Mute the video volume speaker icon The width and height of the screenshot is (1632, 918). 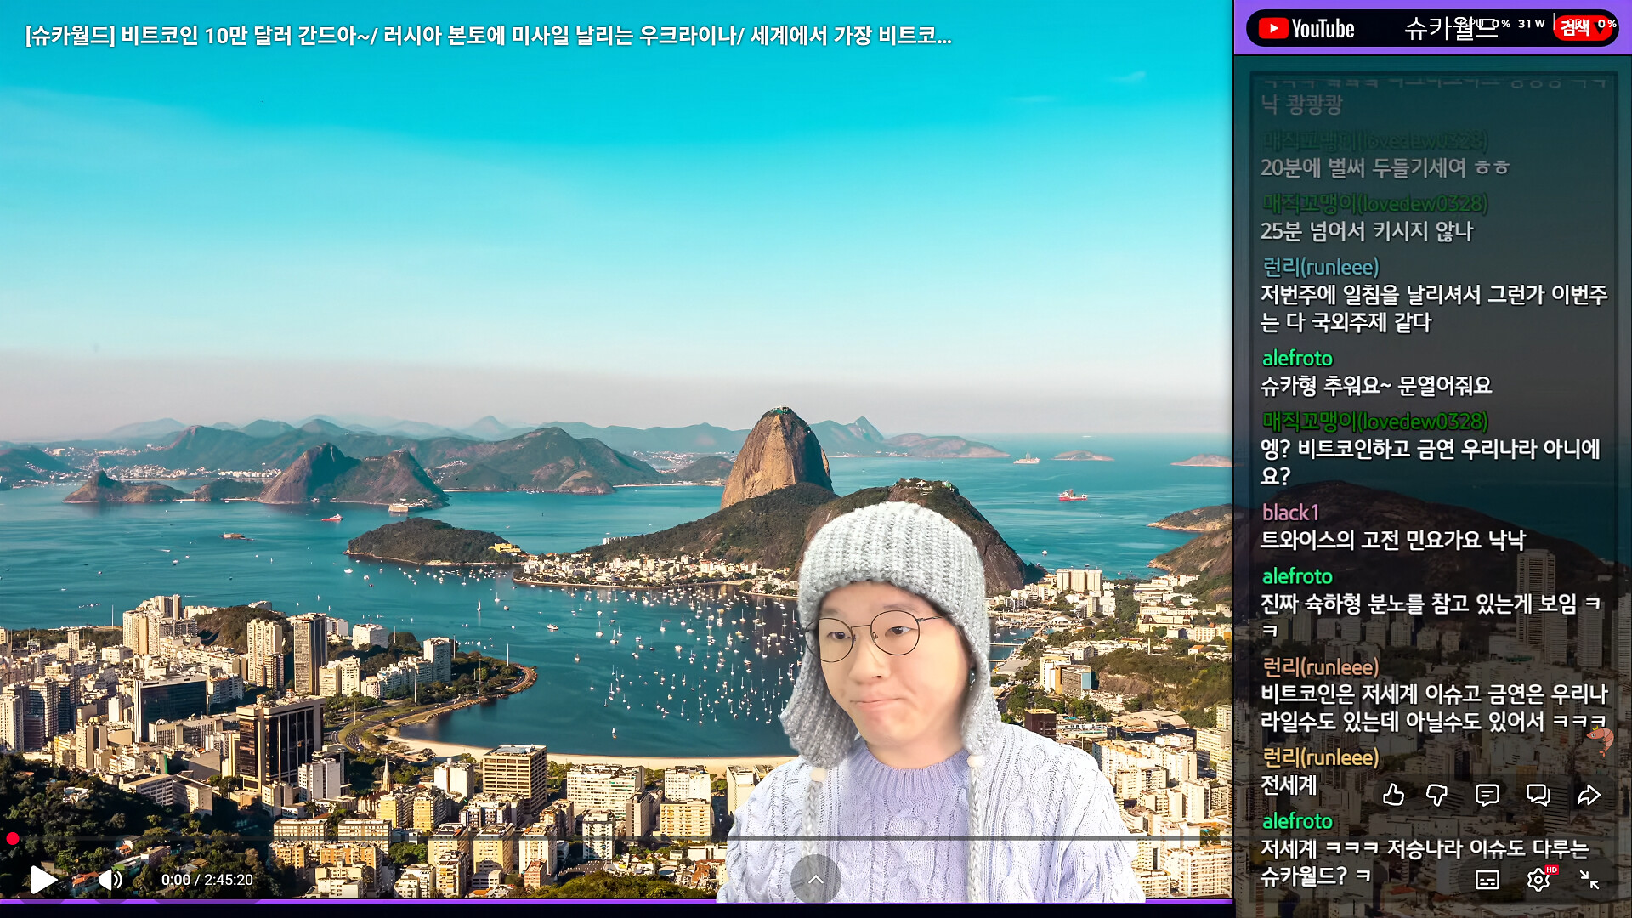pos(110,880)
